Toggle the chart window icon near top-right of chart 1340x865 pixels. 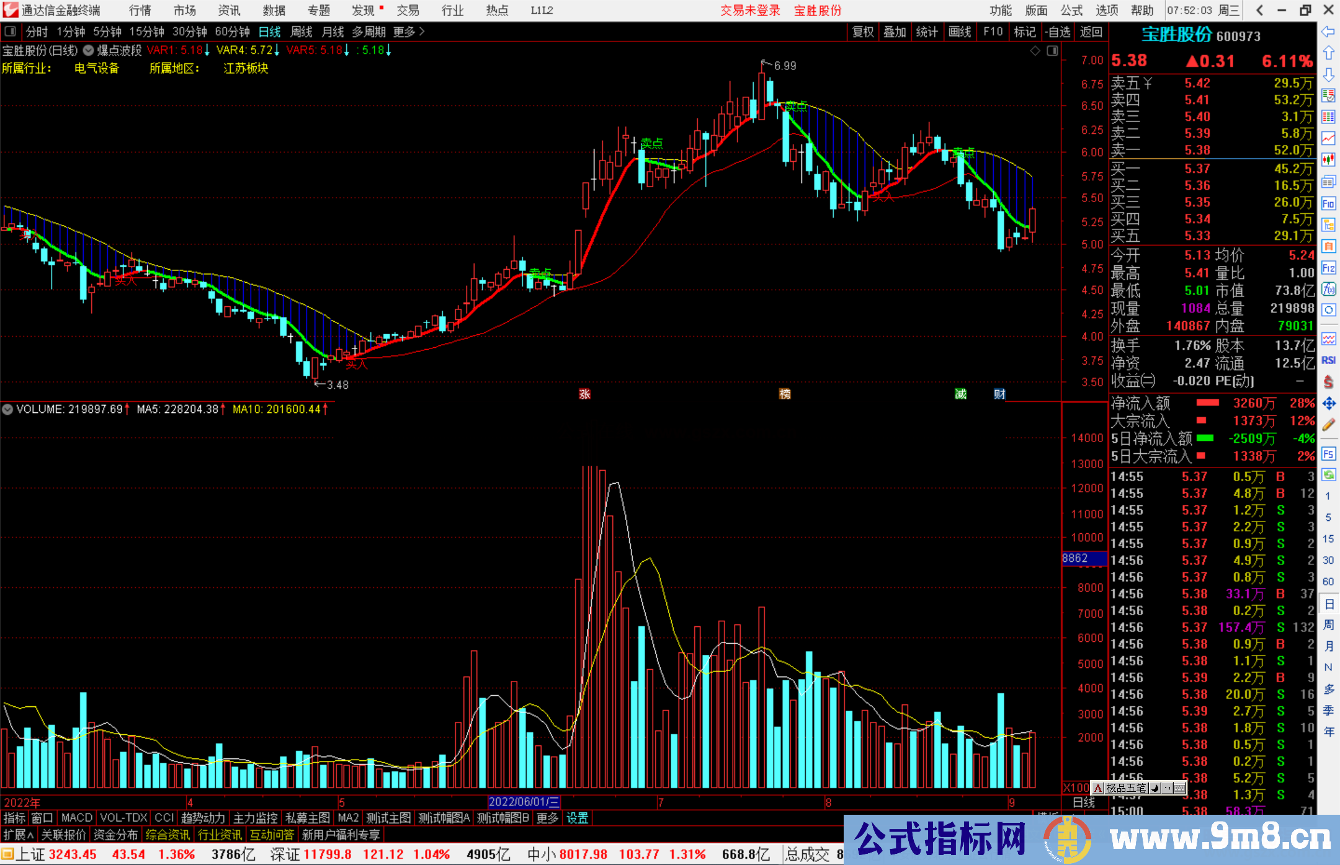pos(1053,51)
